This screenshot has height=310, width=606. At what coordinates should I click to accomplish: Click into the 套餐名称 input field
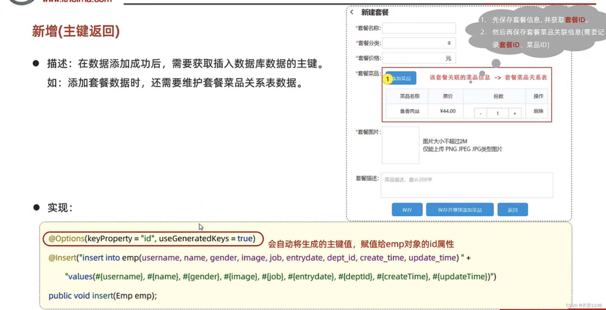pos(419,28)
